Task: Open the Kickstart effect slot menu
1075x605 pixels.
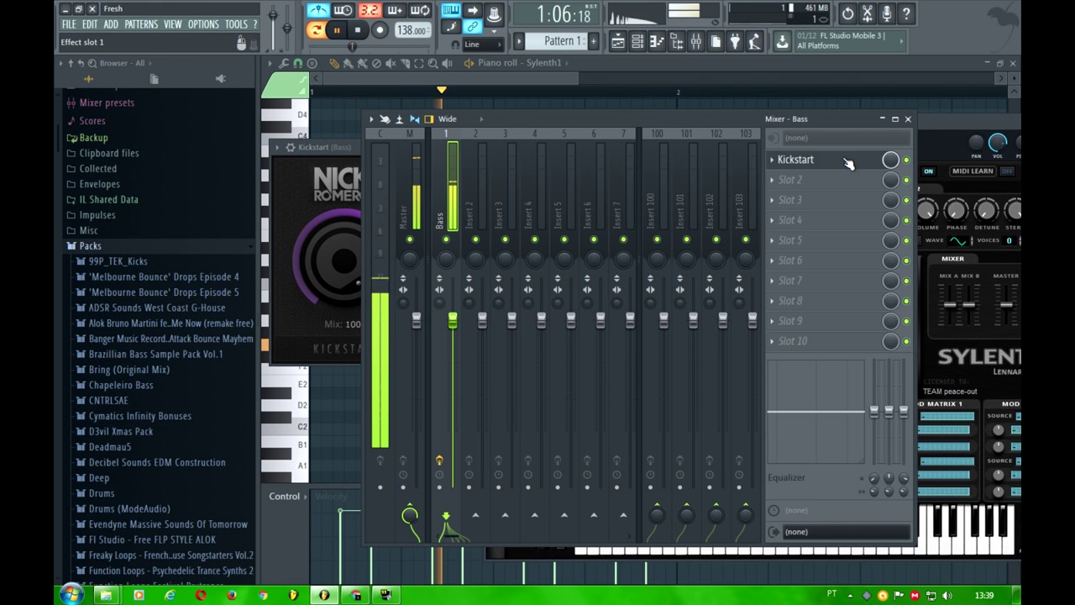Action: coord(772,160)
